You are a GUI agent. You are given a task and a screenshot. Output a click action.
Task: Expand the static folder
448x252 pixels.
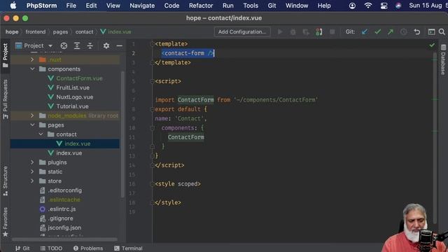point(32,171)
